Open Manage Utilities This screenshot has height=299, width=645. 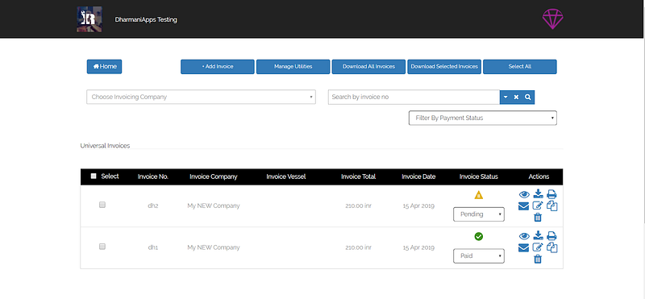coord(293,67)
